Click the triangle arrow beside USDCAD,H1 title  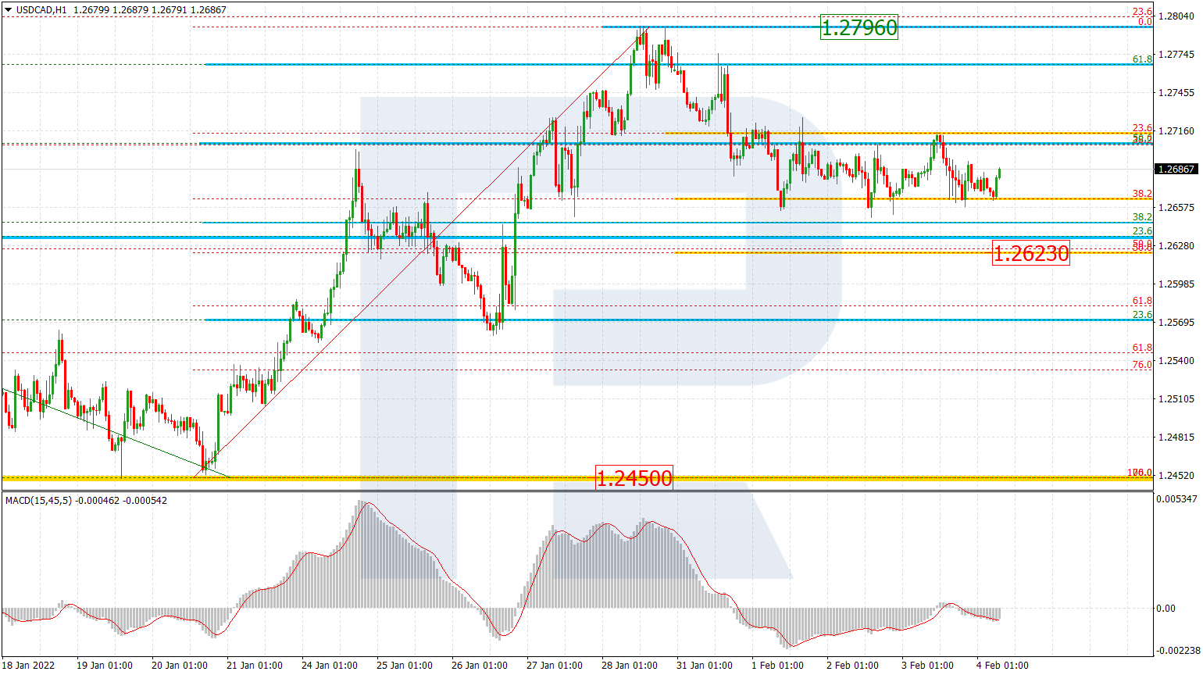(x=9, y=10)
